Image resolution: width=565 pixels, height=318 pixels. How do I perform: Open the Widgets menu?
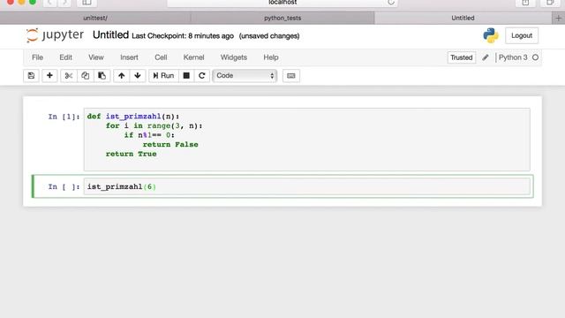coord(233,57)
